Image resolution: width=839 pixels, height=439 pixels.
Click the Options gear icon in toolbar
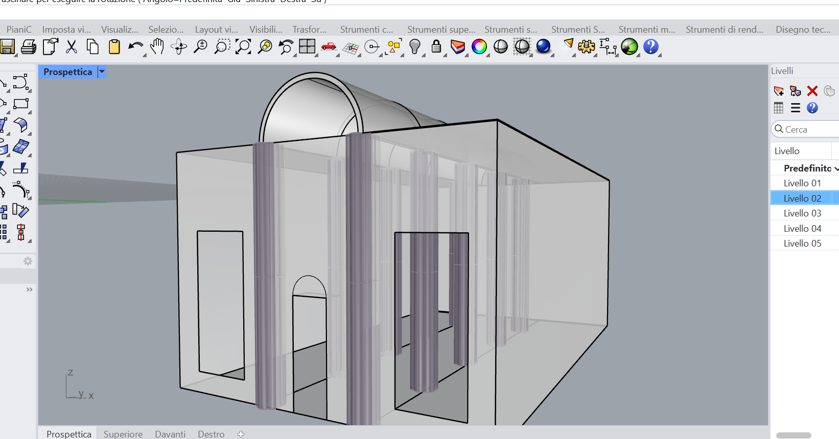click(586, 47)
